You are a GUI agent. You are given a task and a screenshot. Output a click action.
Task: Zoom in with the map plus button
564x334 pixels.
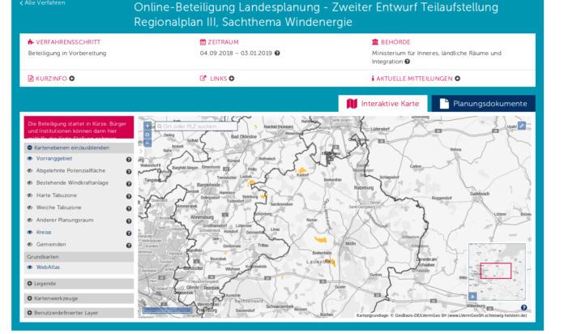pyautogui.click(x=147, y=126)
